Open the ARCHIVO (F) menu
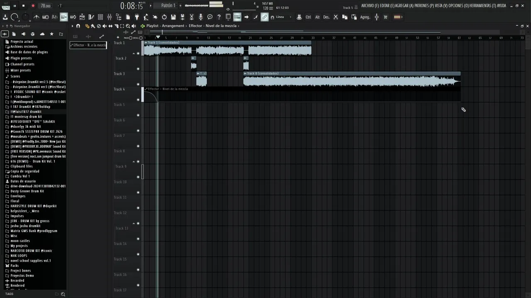This screenshot has height=298, width=531. click(370, 6)
